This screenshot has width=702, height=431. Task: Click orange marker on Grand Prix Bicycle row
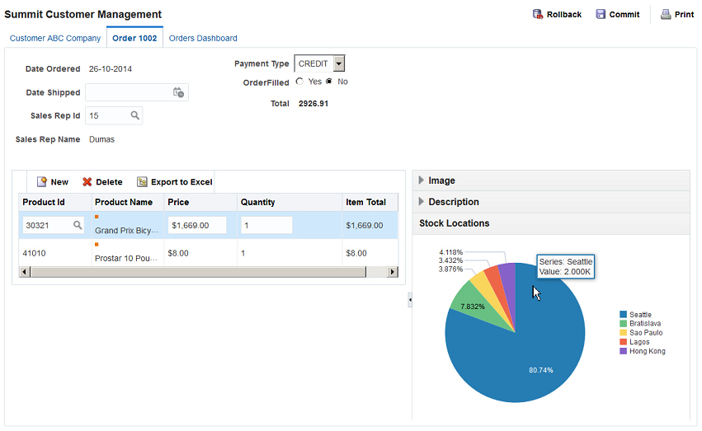97,217
